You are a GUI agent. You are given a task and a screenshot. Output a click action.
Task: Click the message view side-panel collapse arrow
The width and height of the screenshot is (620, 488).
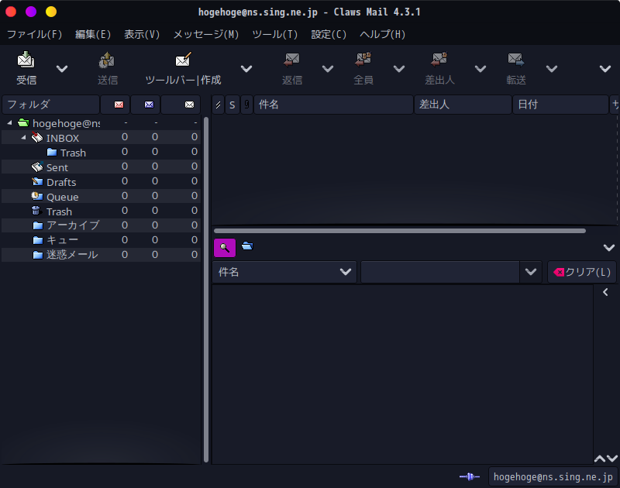point(605,292)
